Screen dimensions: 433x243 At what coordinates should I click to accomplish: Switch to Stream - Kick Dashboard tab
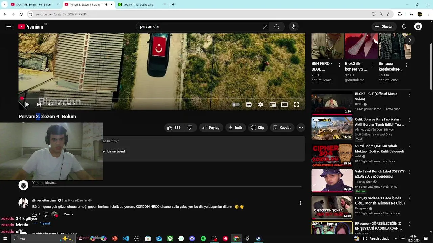coord(143,5)
